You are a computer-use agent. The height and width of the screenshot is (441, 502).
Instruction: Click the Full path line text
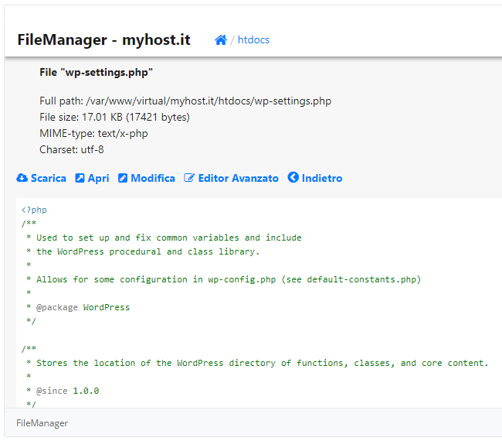pos(185,101)
